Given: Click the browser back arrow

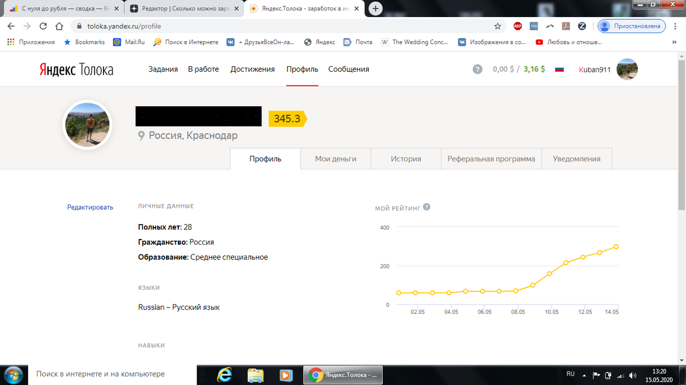Looking at the screenshot, I should coord(11,26).
